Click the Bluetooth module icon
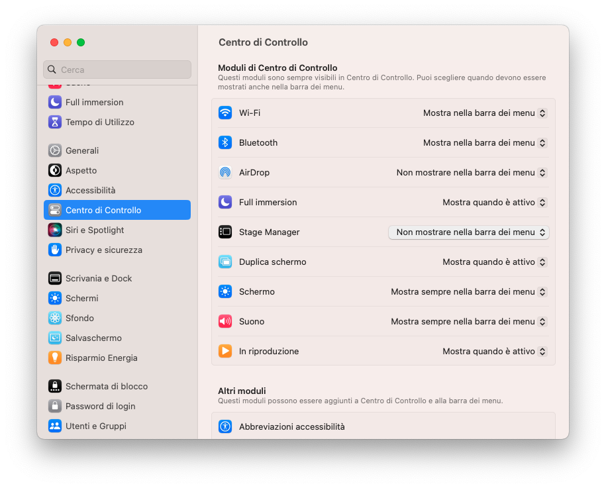The width and height of the screenshot is (606, 488). [x=225, y=142]
